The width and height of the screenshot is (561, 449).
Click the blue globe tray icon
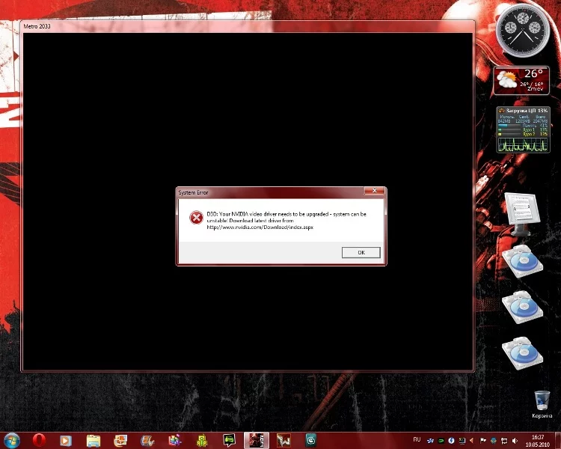click(494, 441)
